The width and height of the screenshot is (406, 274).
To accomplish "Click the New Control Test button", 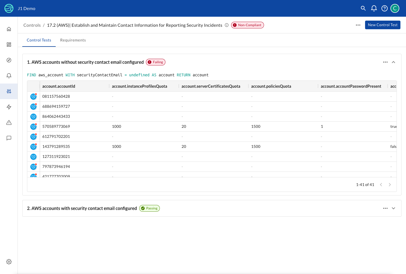I will [x=383, y=25].
